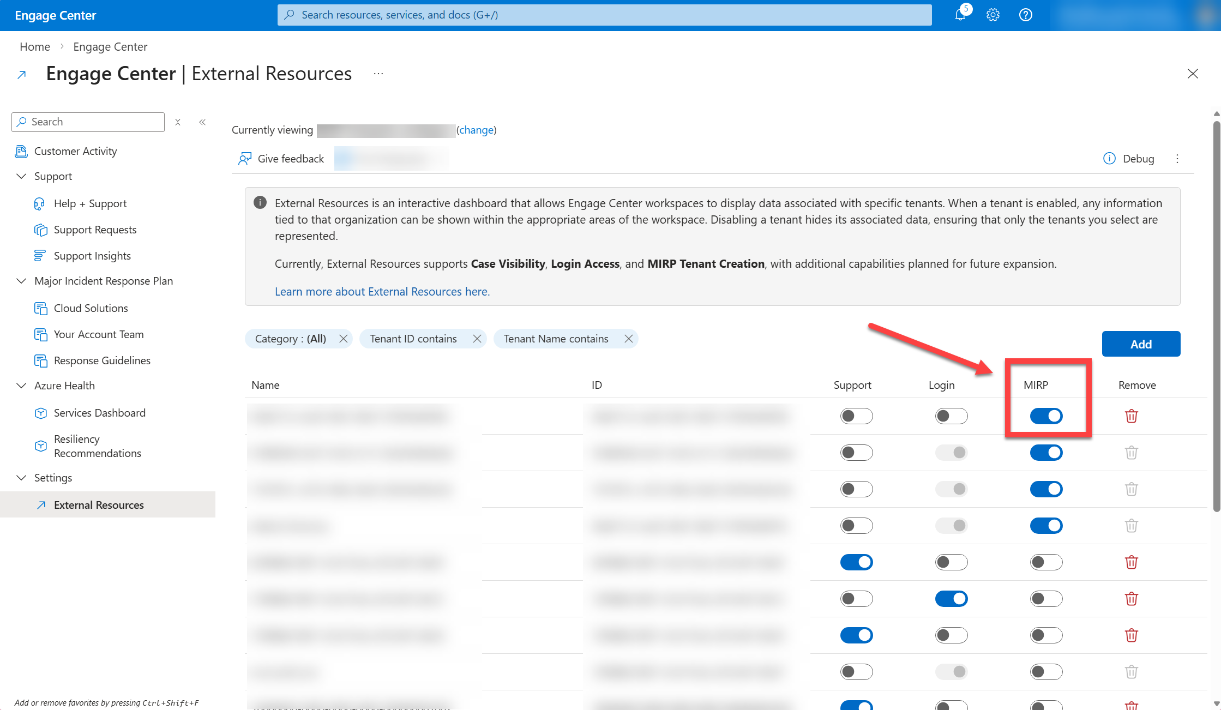The height and width of the screenshot is (710, 1221).
Task: Open the settings gear icon
Action: click(x=993, y=15)
